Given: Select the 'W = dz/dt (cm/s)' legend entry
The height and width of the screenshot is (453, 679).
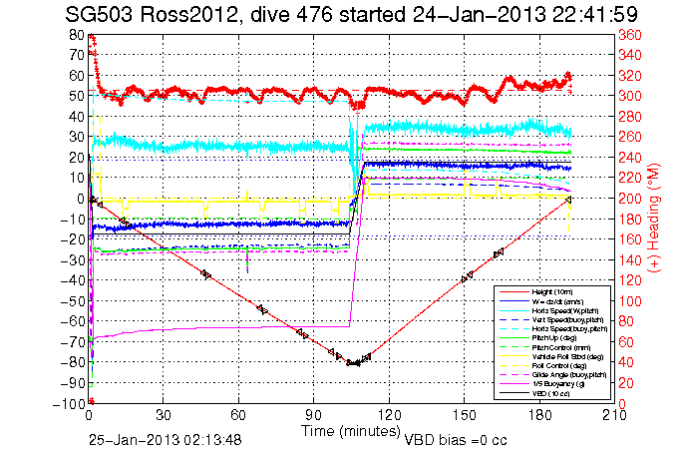Looking at the screenshot, I should [557, 301].
